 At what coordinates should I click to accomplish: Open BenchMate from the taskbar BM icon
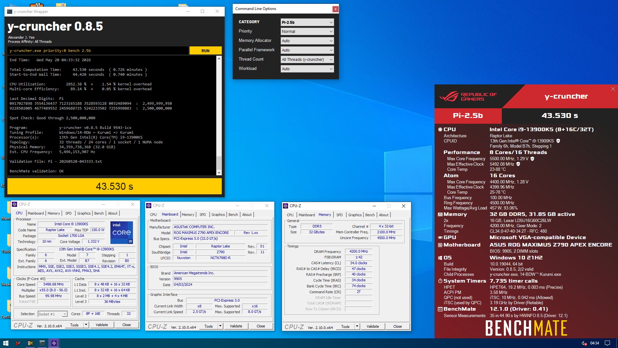point(30,343)
